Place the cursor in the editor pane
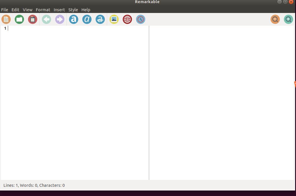 72,86
